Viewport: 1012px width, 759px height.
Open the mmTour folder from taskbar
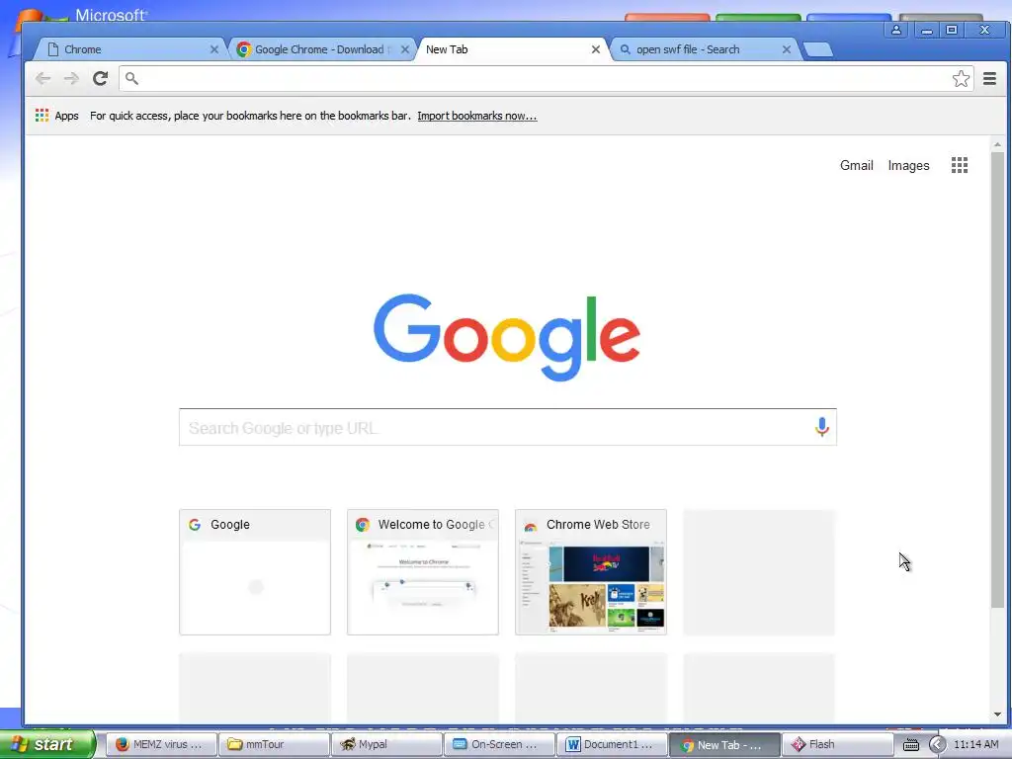275,745
